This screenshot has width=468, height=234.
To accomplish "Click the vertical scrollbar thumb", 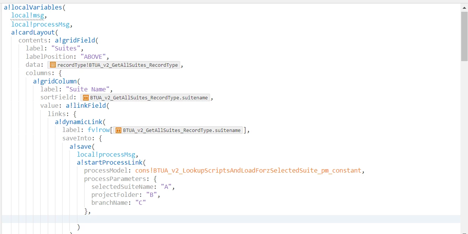I will tap(464, 36).
